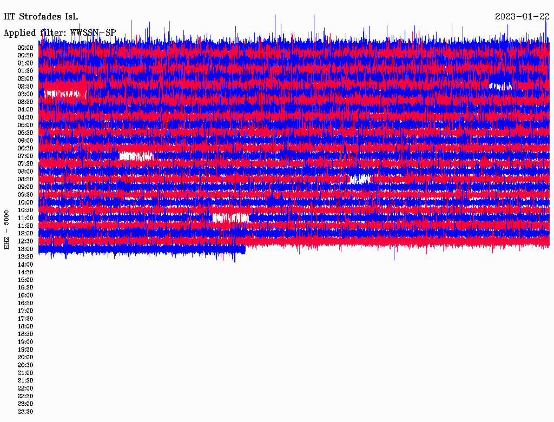Image resolution: width=554 pixels, height=422 pixels.
Task: Select the 07:00 time row label
Action: tap(25, 156)
